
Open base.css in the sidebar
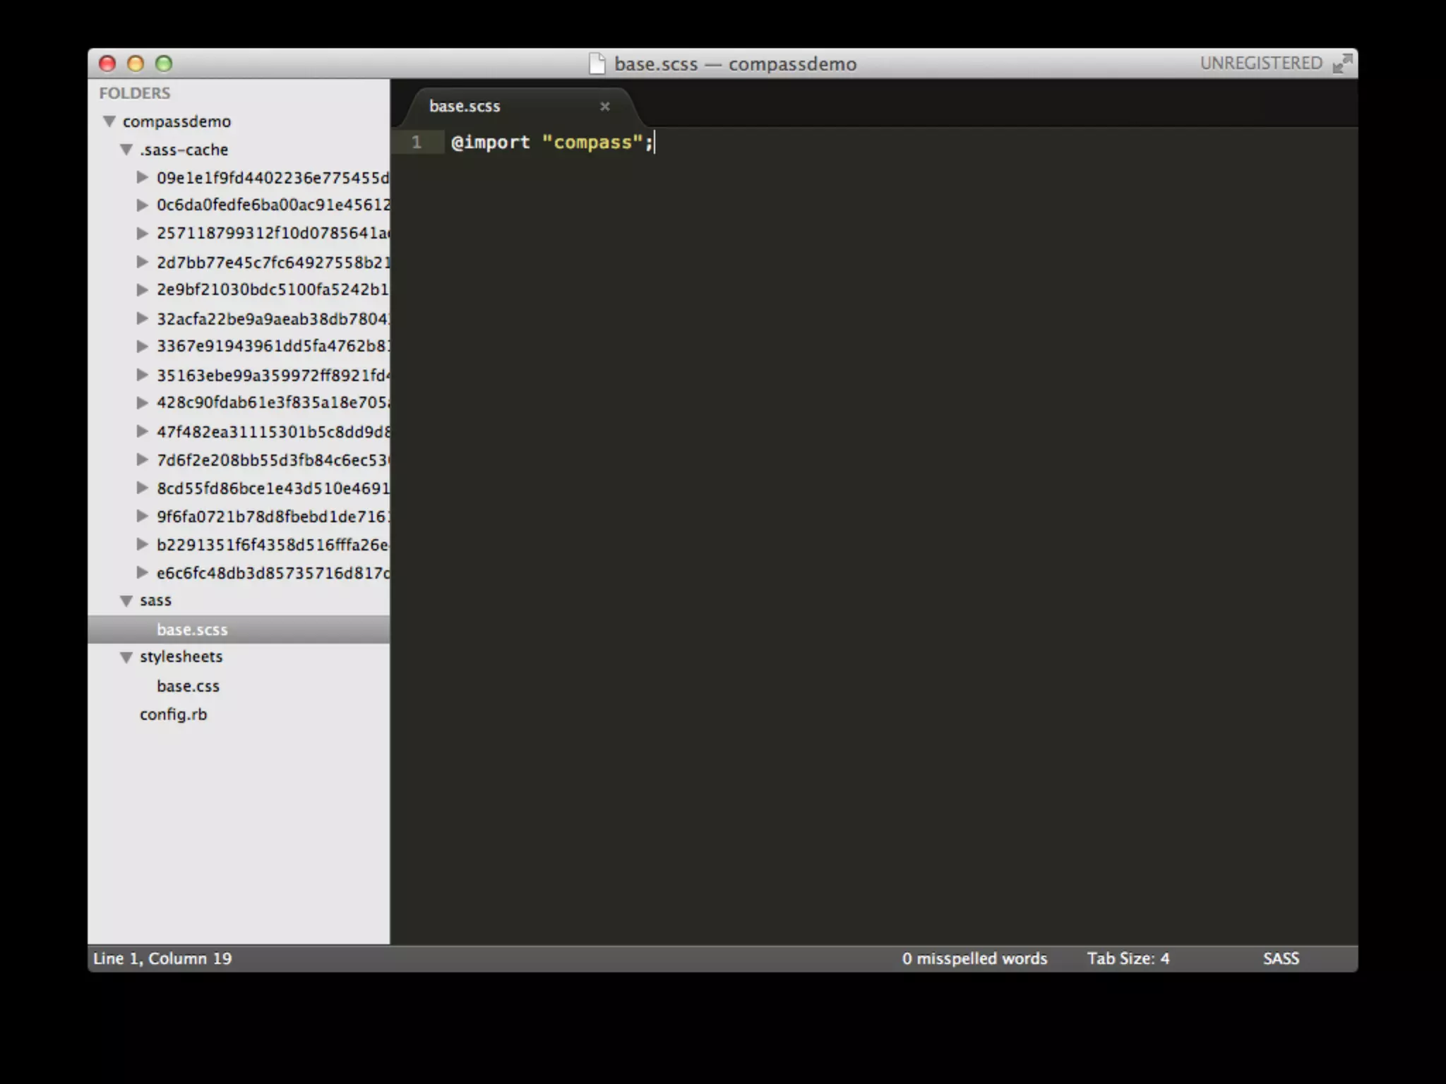click(x=188, y=686)
